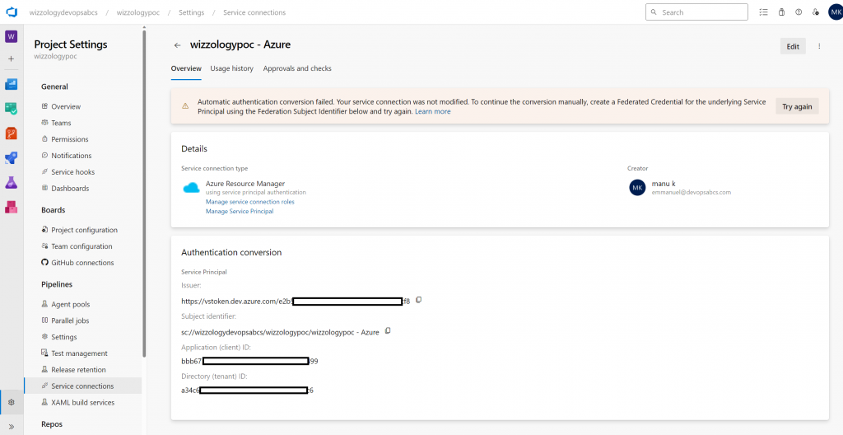Open Artifacts icon in left rail
The image size is (843, 435).
point(12,207)
